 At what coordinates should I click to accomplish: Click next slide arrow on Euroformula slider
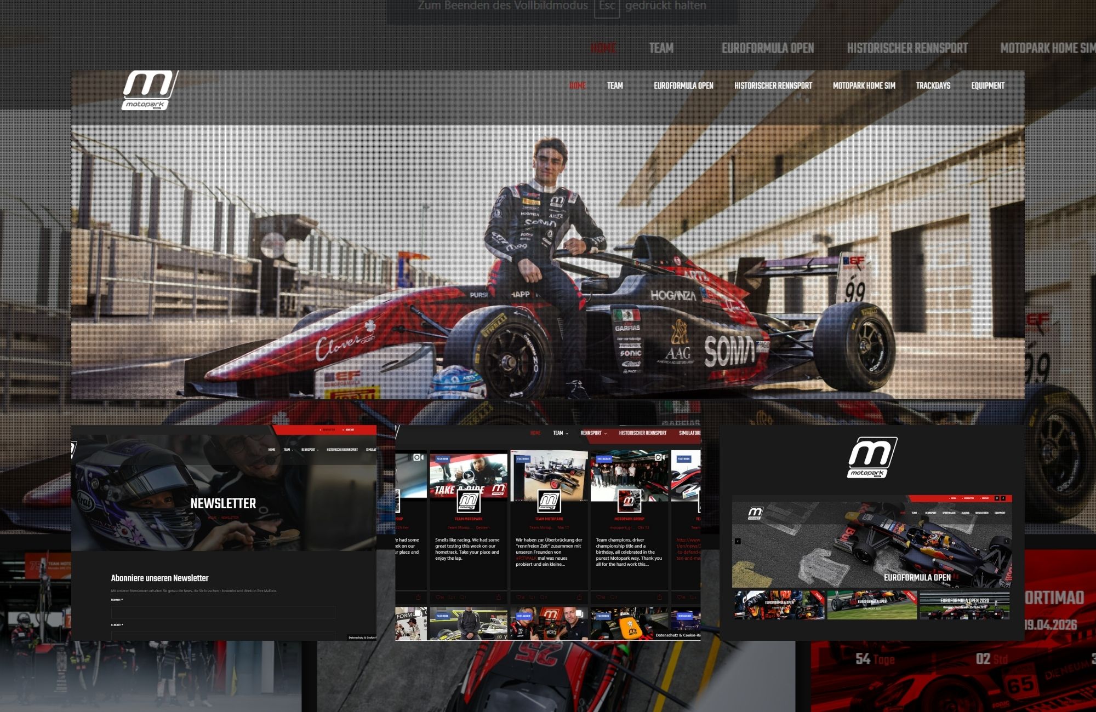1007,541
